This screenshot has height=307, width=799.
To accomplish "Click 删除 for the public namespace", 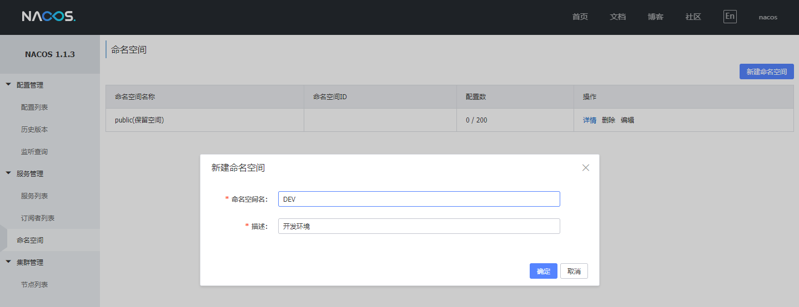I will click(x=609, y=120).
